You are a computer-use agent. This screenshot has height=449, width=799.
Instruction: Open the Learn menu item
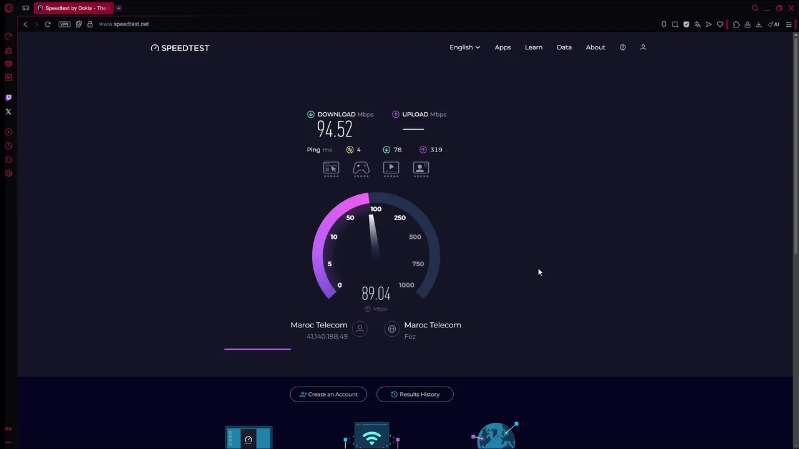coord(534,47)
